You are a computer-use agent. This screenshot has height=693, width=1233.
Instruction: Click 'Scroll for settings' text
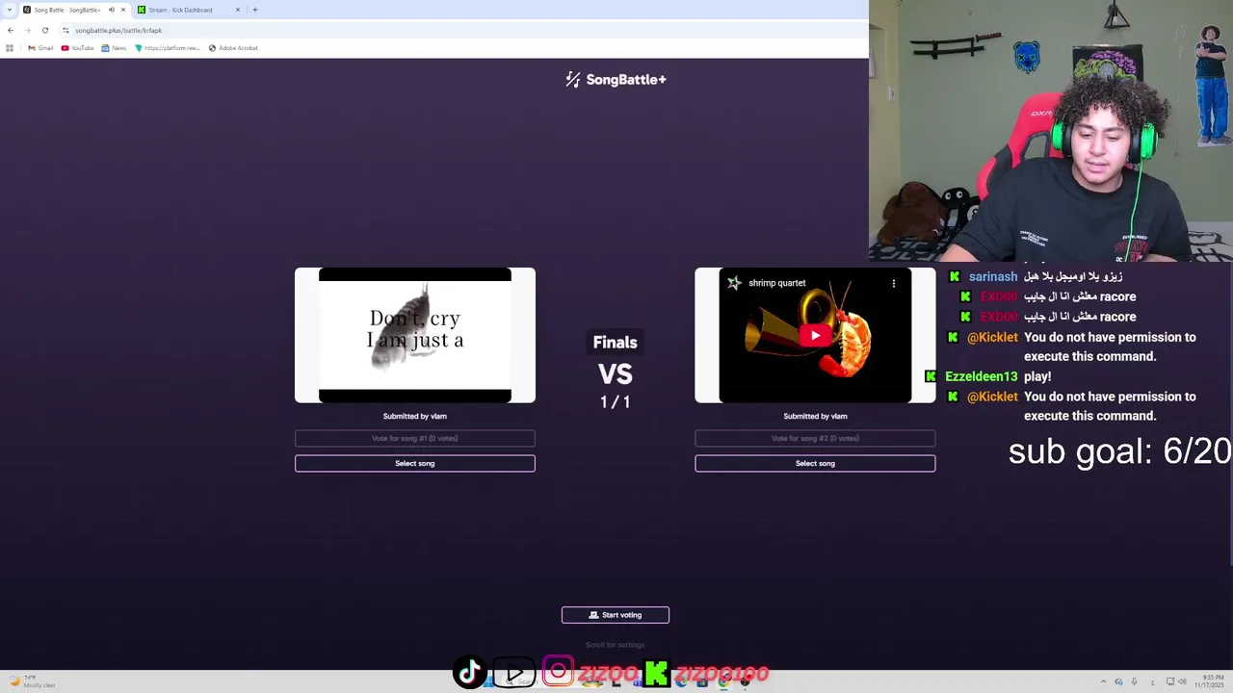click(616, 645)
